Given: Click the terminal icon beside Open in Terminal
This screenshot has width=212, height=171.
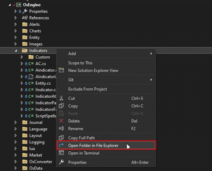Looking at the screenshot, I should [61, 153].
